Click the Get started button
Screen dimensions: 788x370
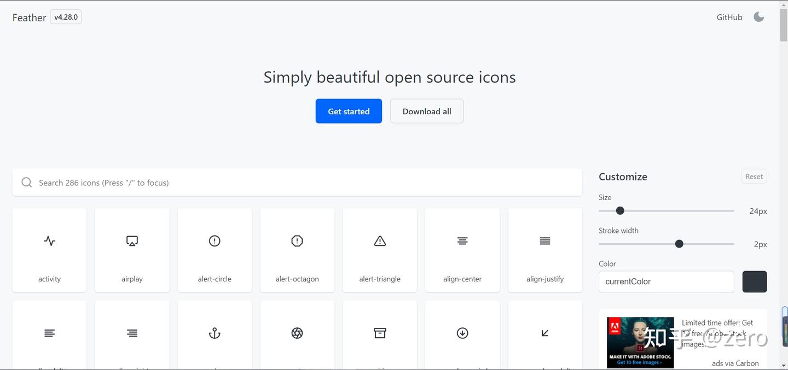[349, 111]
